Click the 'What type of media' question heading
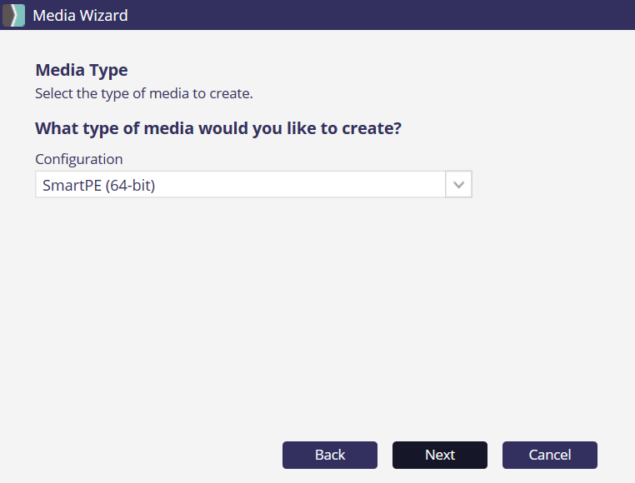635x483 pixels. point(224,128)
